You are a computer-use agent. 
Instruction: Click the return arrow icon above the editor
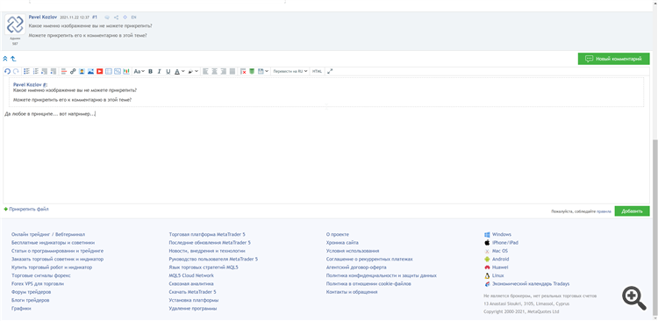pyautogui.click(x=13, y=59)
